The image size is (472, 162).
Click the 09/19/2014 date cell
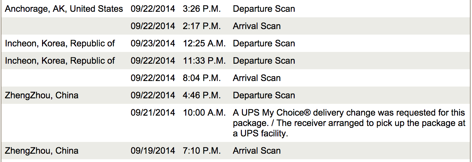tap(153, 151)
